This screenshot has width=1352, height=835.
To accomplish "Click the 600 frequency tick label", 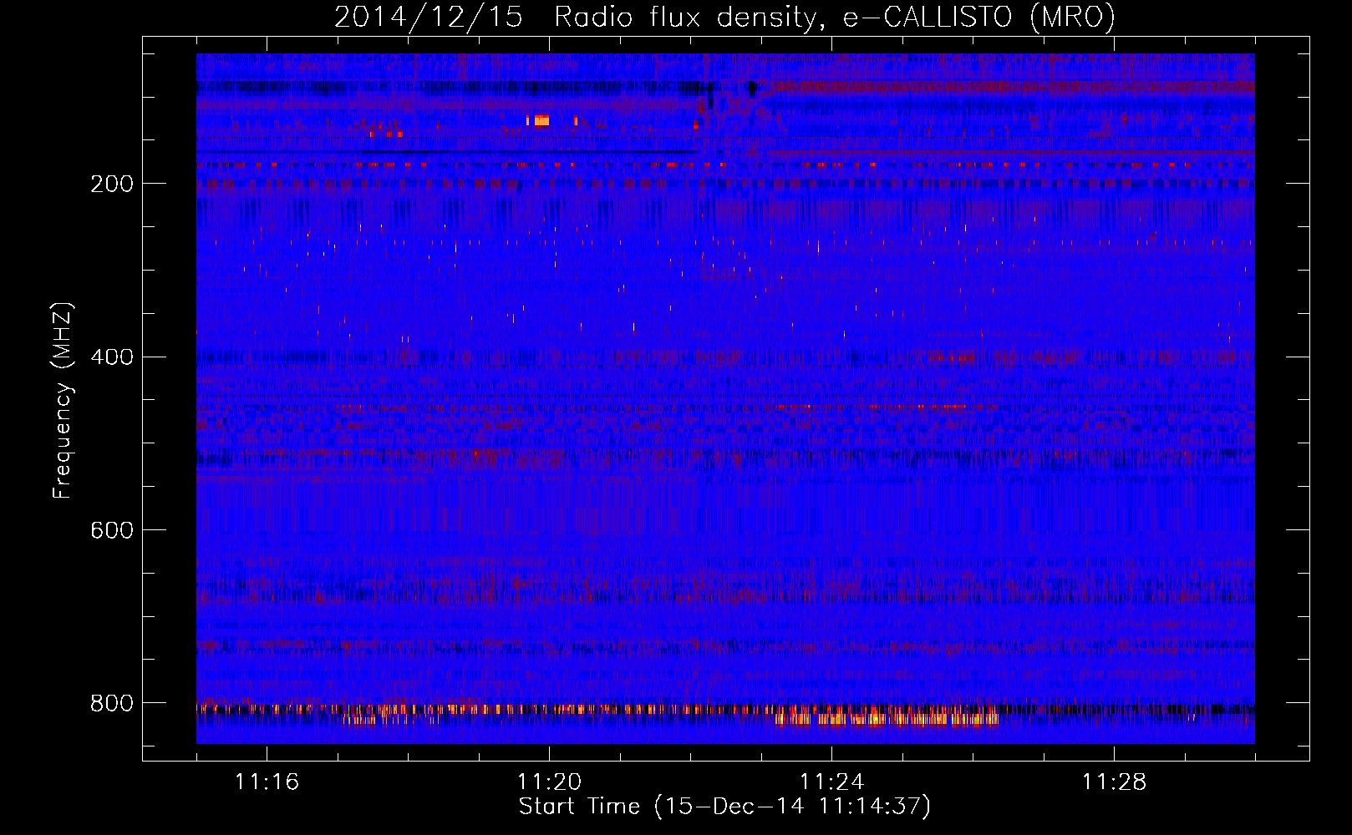I will 112,530.
